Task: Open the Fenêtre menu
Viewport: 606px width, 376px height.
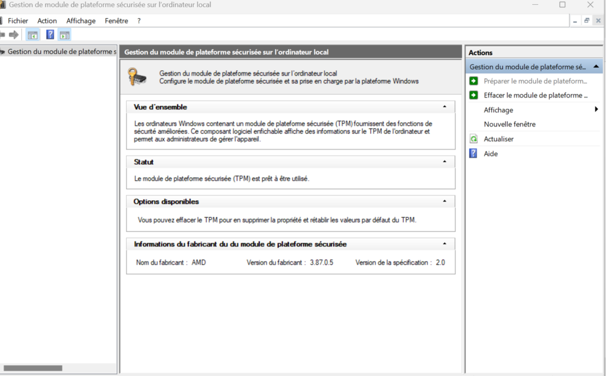Action: tap(116, 21)
